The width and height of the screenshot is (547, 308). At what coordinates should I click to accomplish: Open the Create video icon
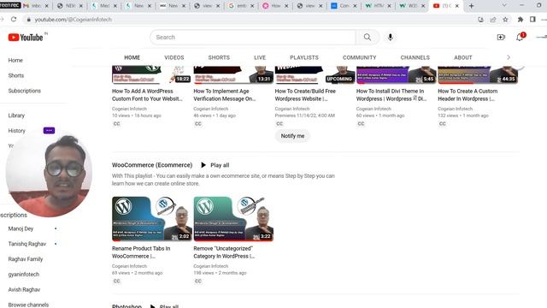pos(501,37)
